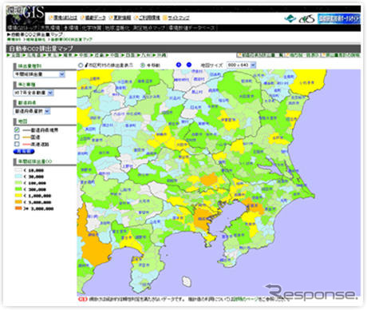Select the municipality emissions display radio button
This screenshot has width=367, height=310.
[x=81, y=65]
